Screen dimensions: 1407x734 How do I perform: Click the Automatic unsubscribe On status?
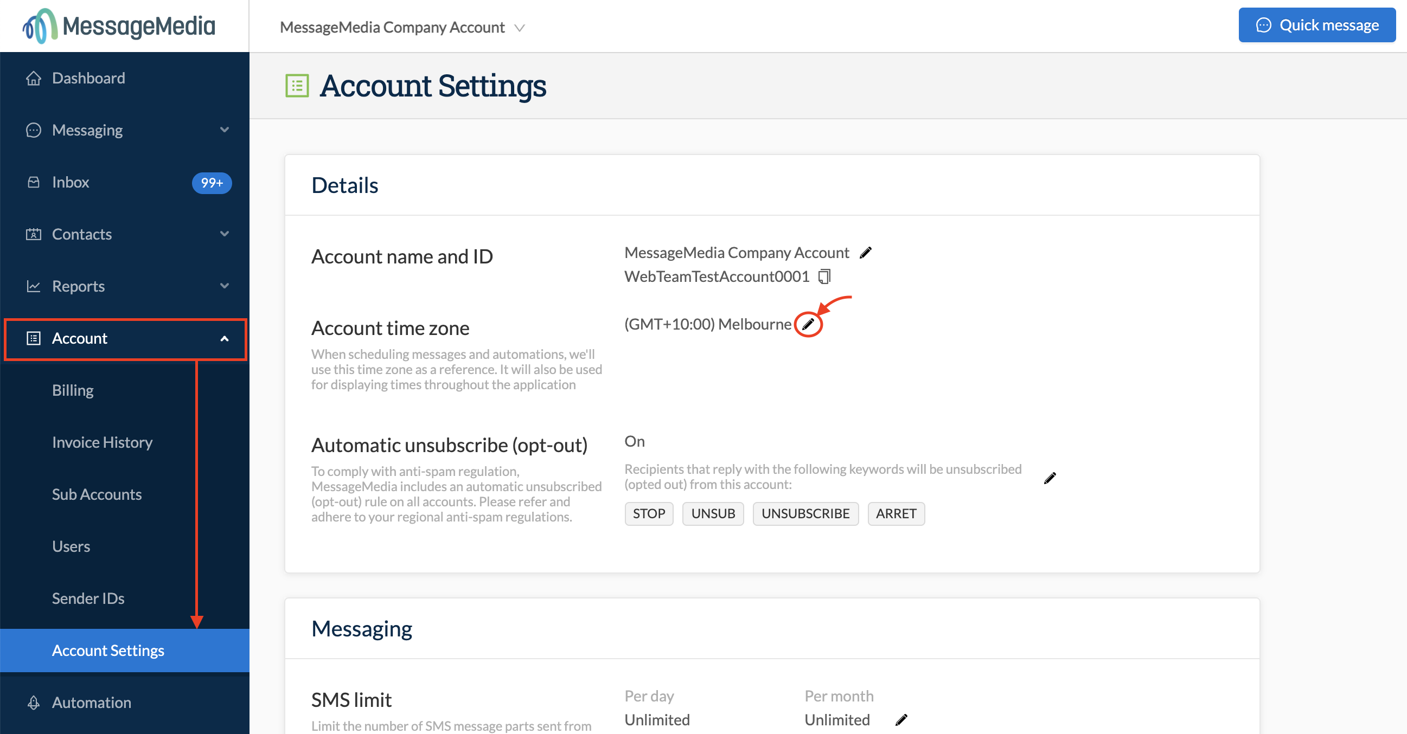[635, 441]
